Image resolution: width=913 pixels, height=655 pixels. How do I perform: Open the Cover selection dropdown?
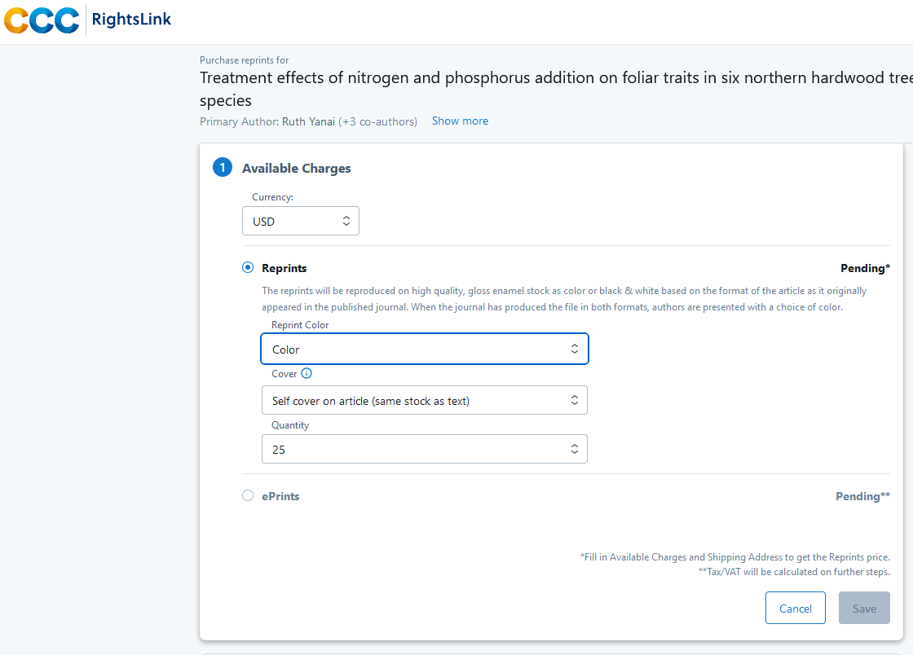(x=424, y=400)
